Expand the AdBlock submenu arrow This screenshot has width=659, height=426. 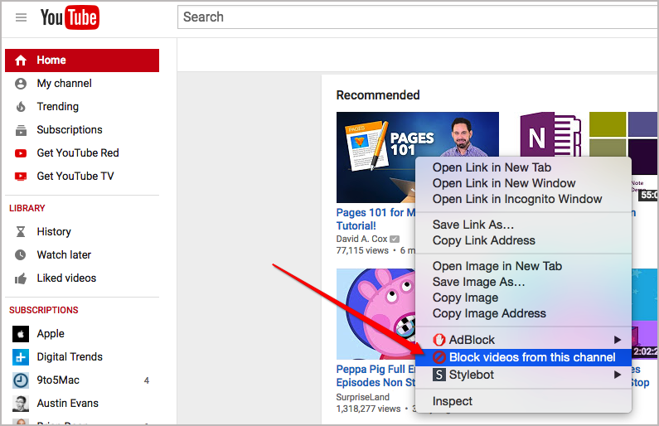[617, 340]
